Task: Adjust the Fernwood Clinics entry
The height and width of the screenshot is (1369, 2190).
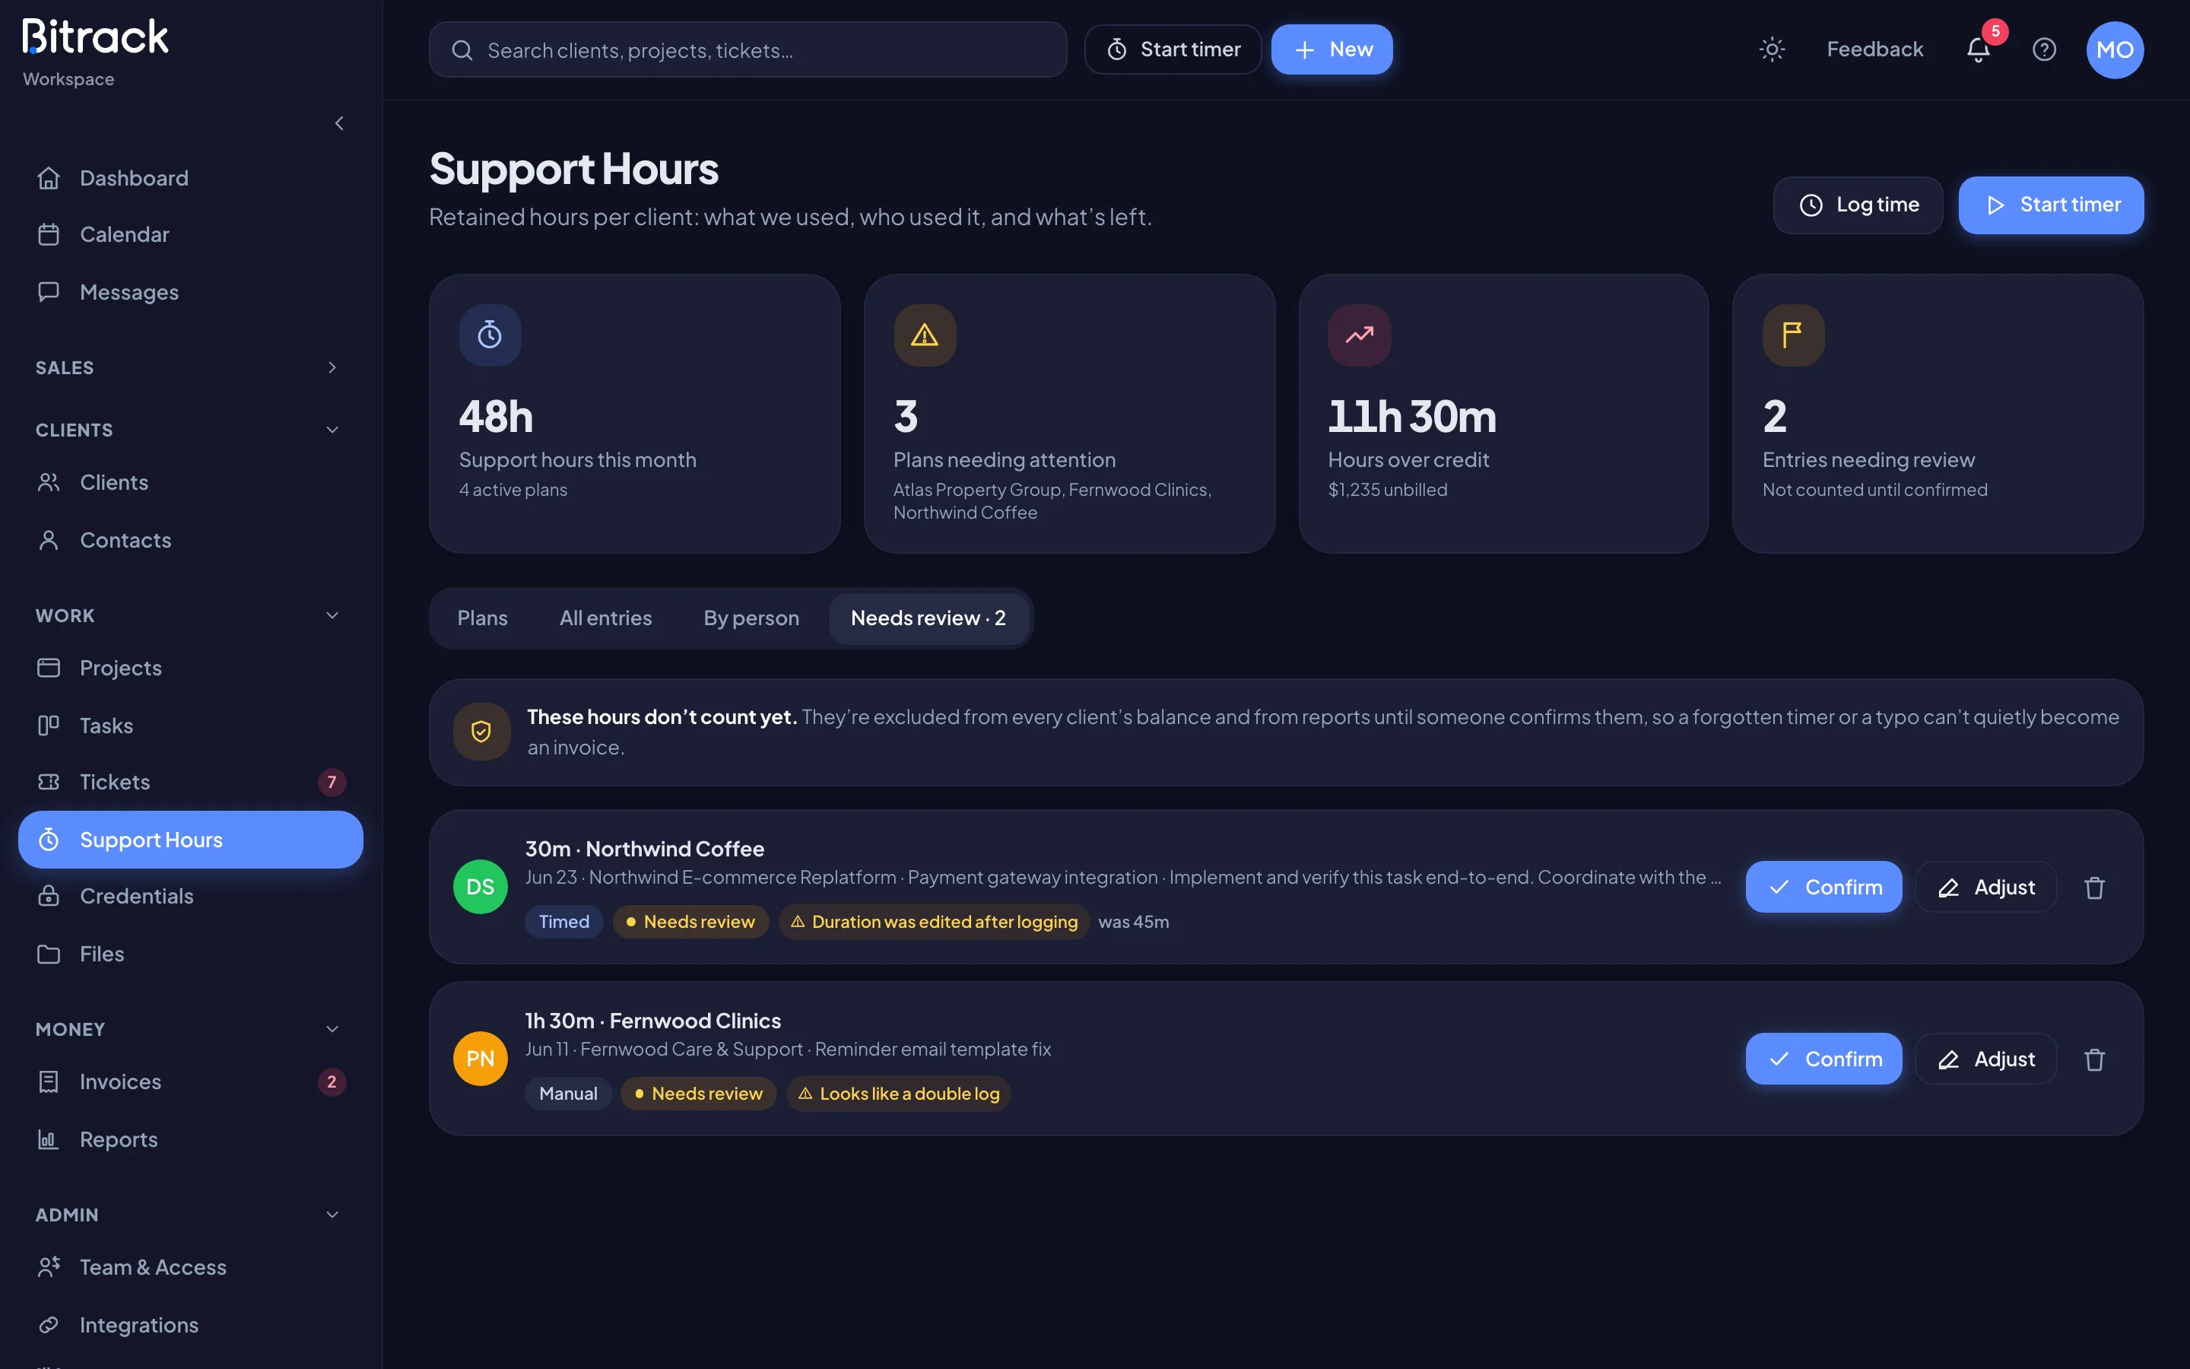Action: tap(1985, 1059)
